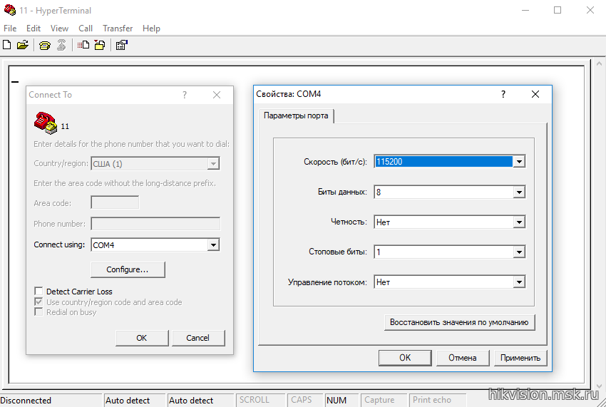
Task: Toggle the Redial on busy checkbox
Action: coord(38,312)
